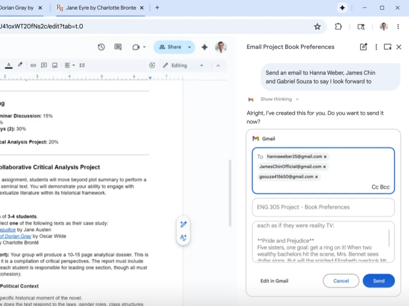Remove the hannaweber25 recipient chip
The width and height of the screenshot is (409, 306).
click(x=326, y=157)
